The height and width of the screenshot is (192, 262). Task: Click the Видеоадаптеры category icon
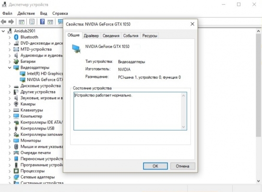coord(16,68)
